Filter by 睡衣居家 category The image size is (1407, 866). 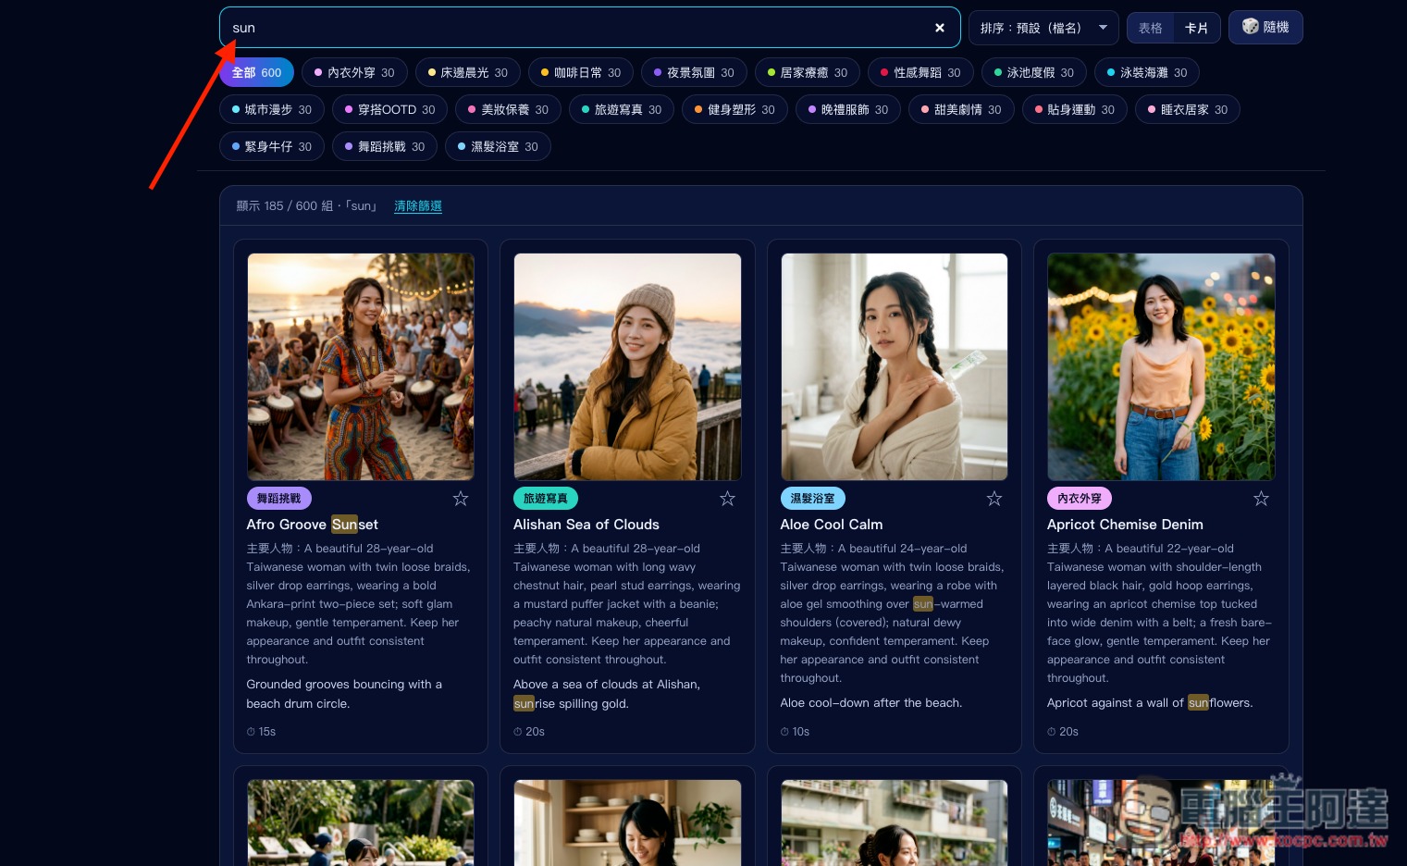click(x=1188, y=109)
